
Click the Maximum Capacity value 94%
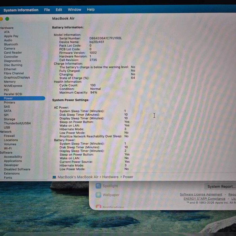click(94, 93)
